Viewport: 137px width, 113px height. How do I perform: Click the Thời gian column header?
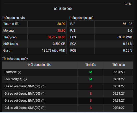coord(118,65)
